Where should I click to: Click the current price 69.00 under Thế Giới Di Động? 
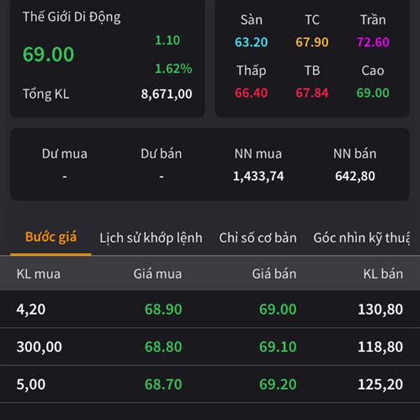[x=48, y=54]
